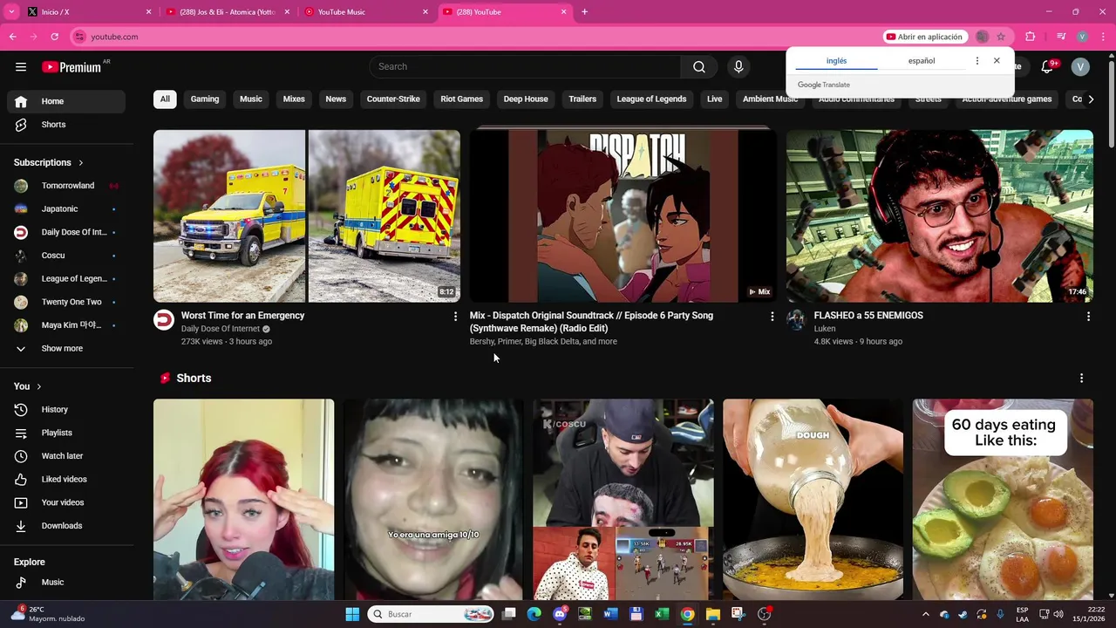
Task: Open more options for Worst Time for an Emergency
Action: coord(455,317)
